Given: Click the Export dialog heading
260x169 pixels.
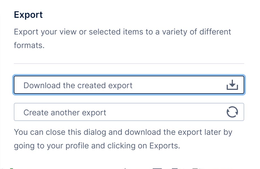Looking at the screenshot, I should tap(28, 14).
